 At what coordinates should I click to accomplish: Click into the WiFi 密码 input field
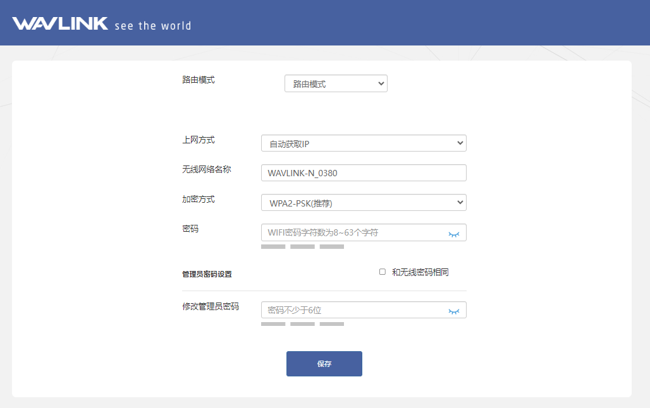pyautogui.click(x=354, y=232)
